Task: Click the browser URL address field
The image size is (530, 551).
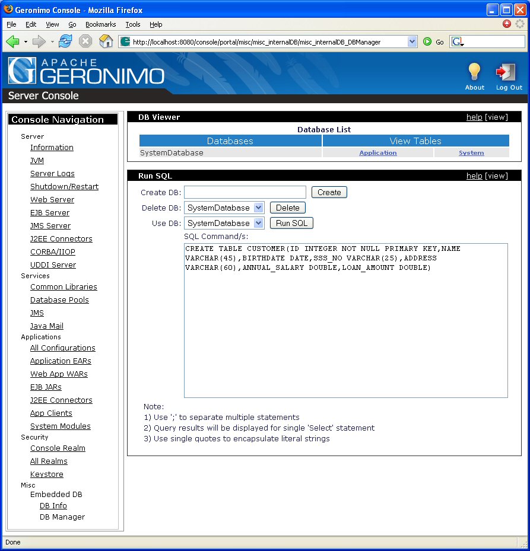Action: click(x=269, y=42)
